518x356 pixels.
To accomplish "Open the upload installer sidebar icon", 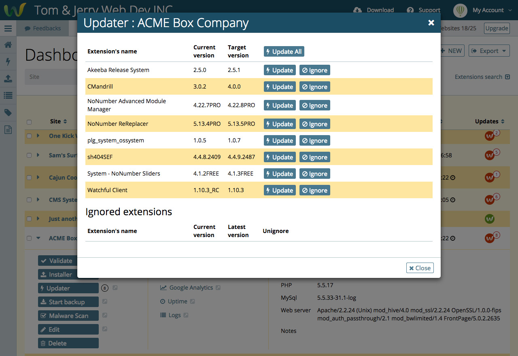I will pos(8,78).
